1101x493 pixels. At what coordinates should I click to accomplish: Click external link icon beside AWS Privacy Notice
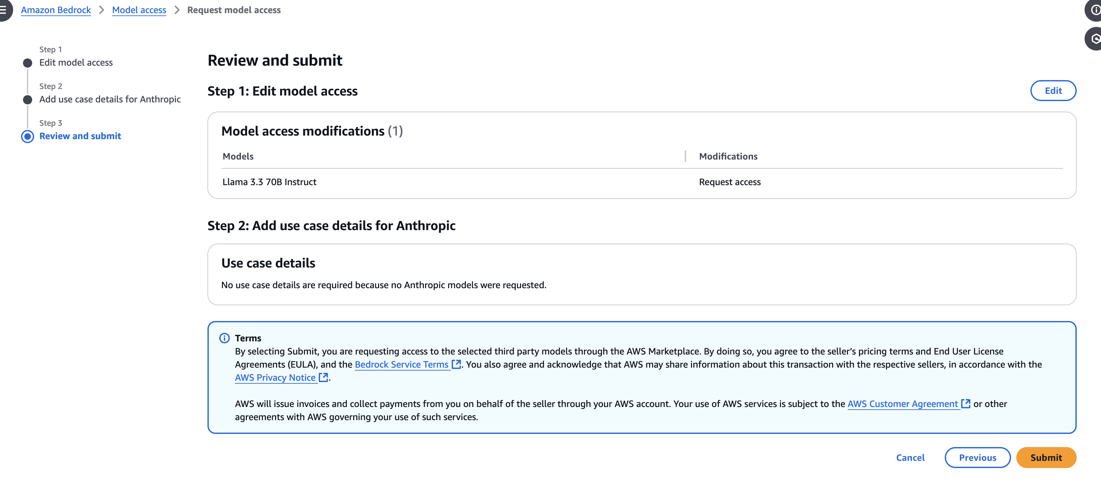click(x=324, y=377)
